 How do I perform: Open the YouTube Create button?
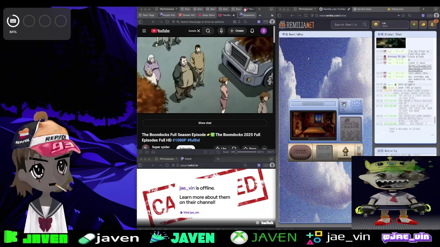tap(237, 31)
